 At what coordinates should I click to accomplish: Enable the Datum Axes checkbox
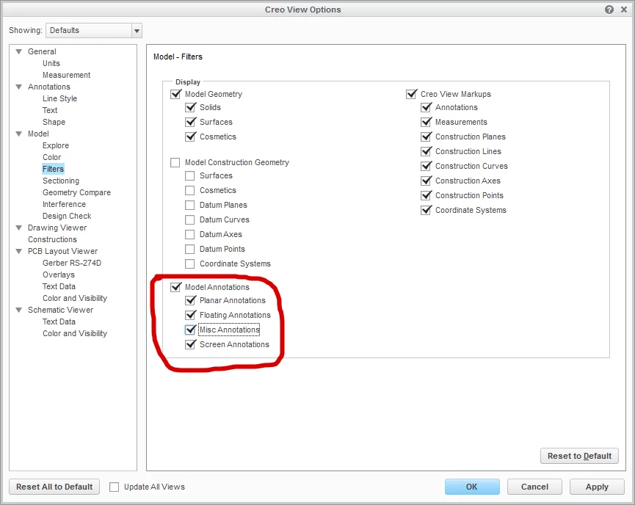click(189, 234)
